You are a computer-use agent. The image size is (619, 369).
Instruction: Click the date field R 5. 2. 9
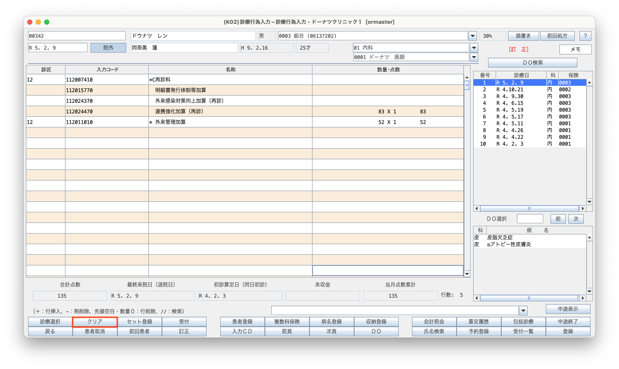coord(58,48)
